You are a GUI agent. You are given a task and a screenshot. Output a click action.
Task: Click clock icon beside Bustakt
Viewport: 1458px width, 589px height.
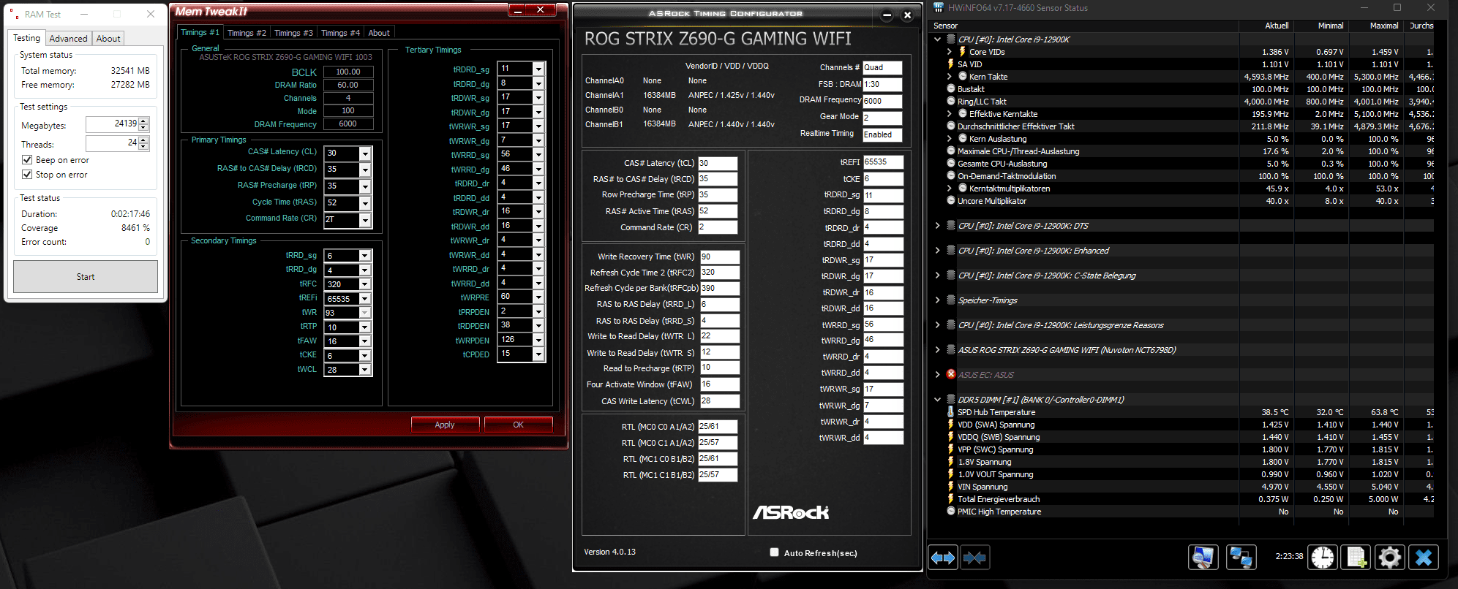950,89
